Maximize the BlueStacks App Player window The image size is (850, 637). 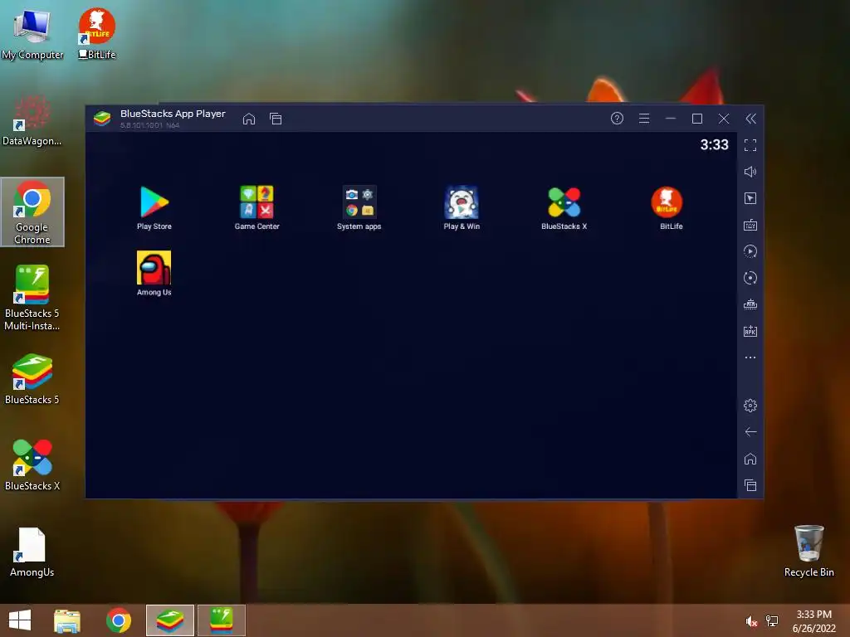tap(697, 118)
